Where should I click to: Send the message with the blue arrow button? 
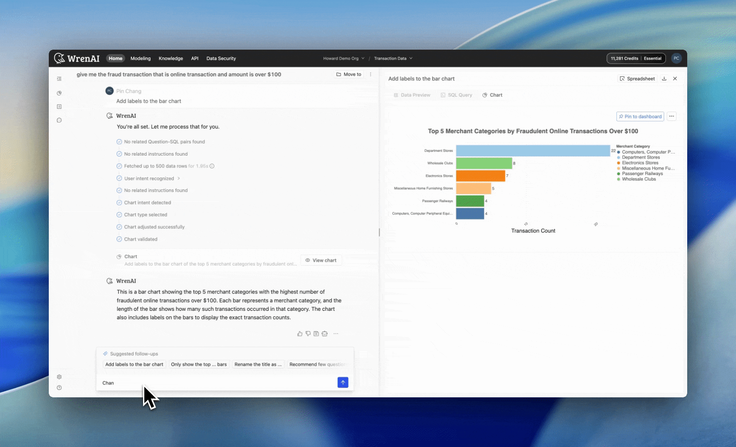tap(343, 382)
